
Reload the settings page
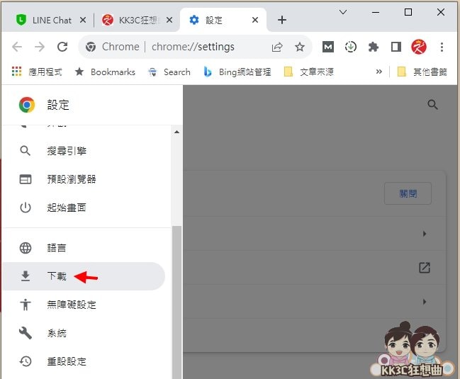pyautogui.click(x=62, y=47)
